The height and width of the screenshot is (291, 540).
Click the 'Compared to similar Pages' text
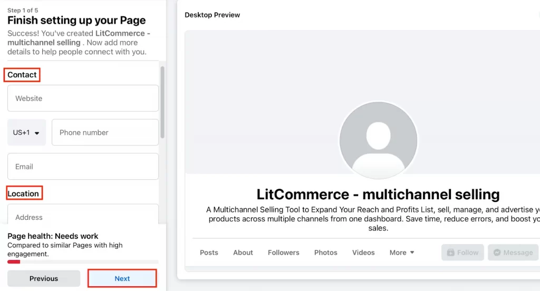[65, 249]
